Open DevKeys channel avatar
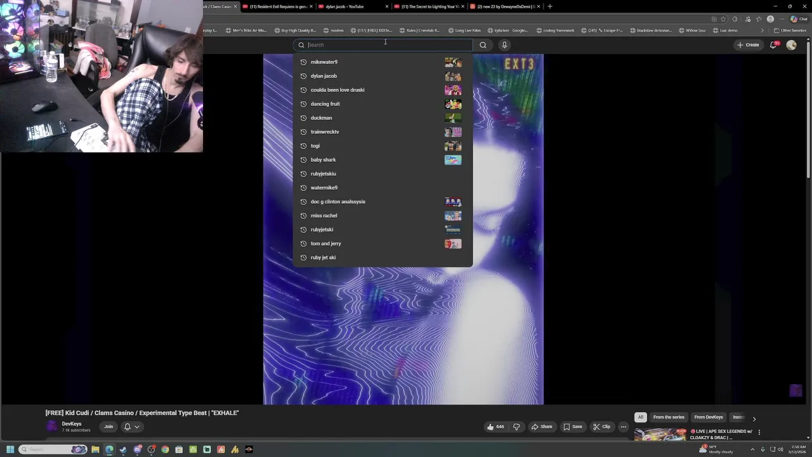Screen dimensions: 812x457 click(51, 427)
